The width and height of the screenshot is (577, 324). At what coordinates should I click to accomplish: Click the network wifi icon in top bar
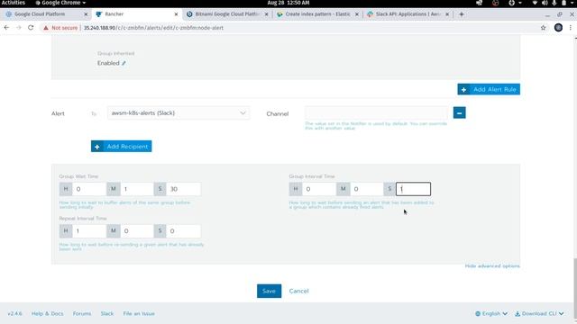[x=535, y=3]
